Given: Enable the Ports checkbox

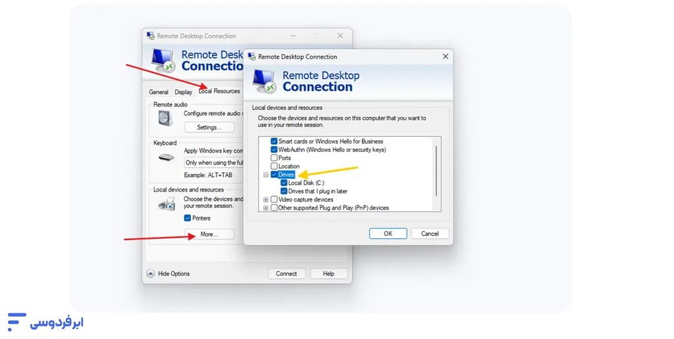Looking at the screenshot, I should click(274, 158).
